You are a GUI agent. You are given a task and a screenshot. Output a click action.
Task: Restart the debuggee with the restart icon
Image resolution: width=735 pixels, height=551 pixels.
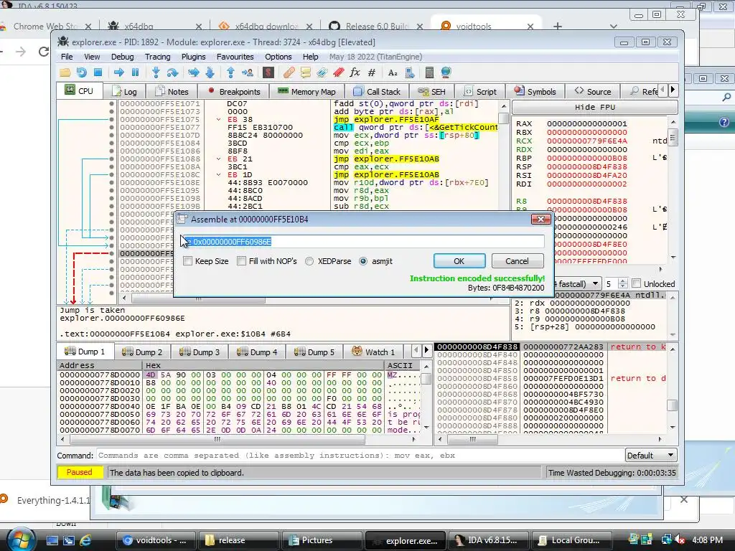[x=82, y=72]
